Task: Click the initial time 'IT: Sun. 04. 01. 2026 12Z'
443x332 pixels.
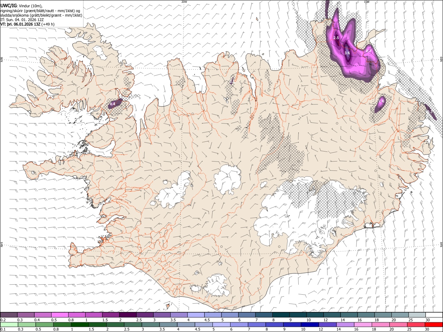Action: 22,20
